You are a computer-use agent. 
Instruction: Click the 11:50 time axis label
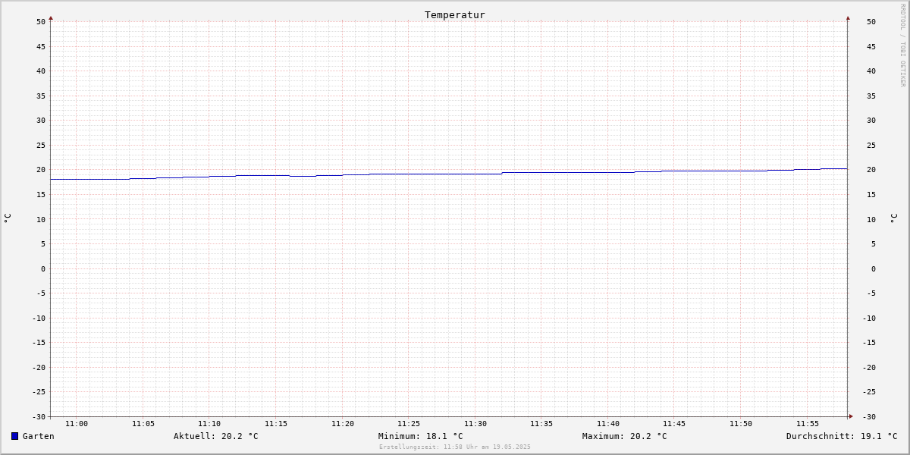[x=741, y=424]
